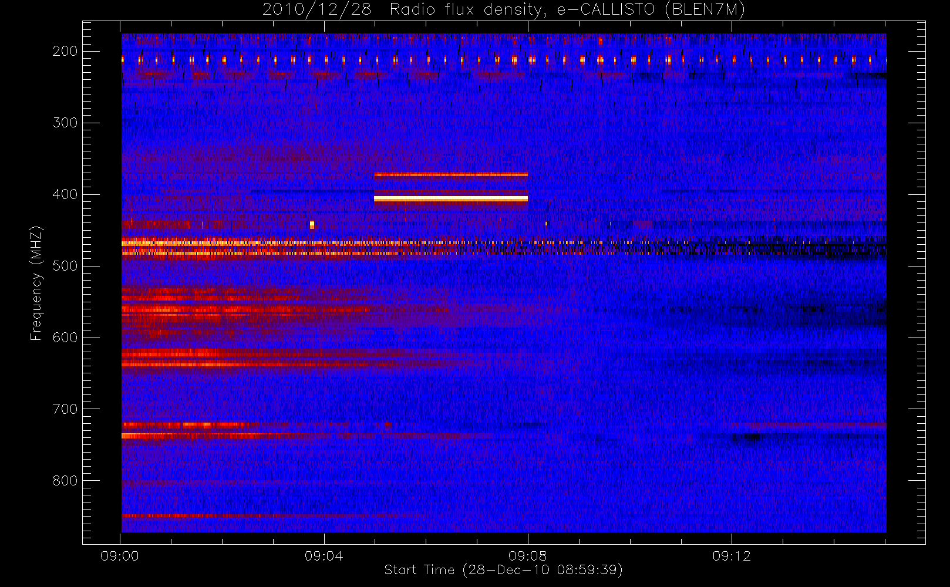Click the 09:04 time tick label

(x=324, y=556)
